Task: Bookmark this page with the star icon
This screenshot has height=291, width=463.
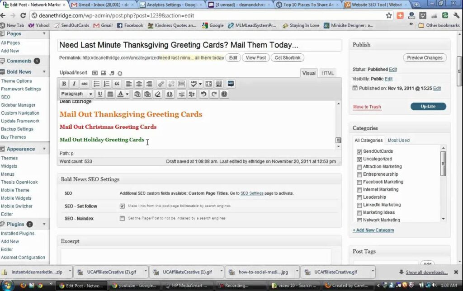Action: coord(388,16)
